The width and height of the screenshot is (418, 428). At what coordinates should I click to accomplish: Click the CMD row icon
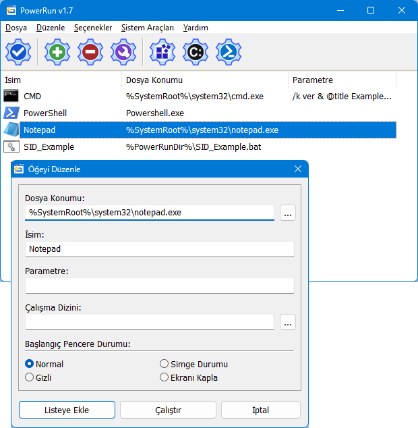pos(11,96)
